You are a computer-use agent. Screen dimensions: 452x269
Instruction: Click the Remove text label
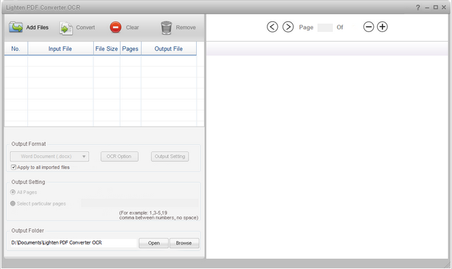[186, 27]
